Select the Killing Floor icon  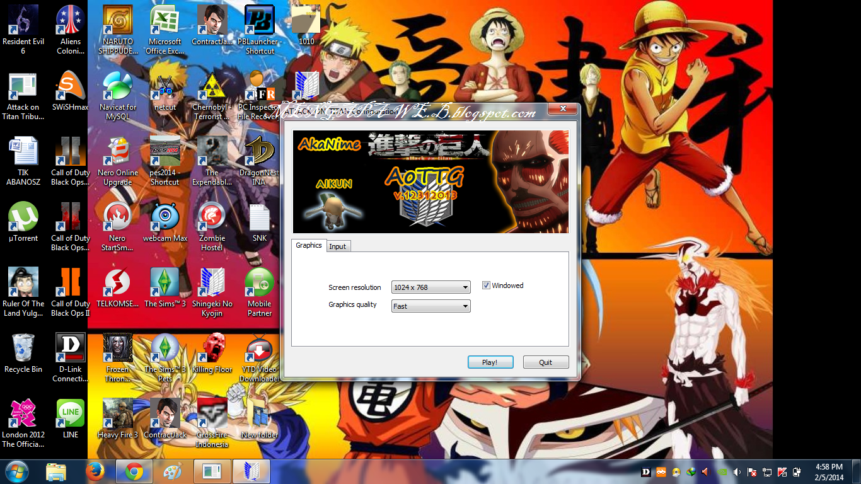coord(212,354)
